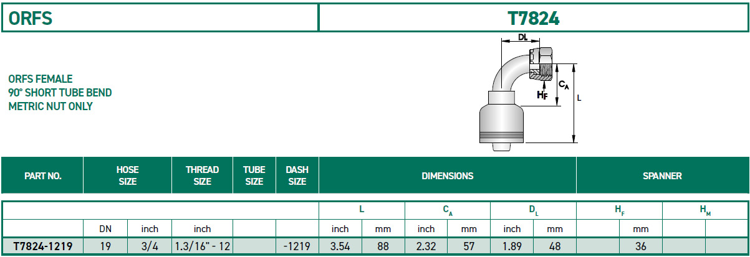
Task: Click part number T7824-1219 cell
Action: tap(42, 246)
